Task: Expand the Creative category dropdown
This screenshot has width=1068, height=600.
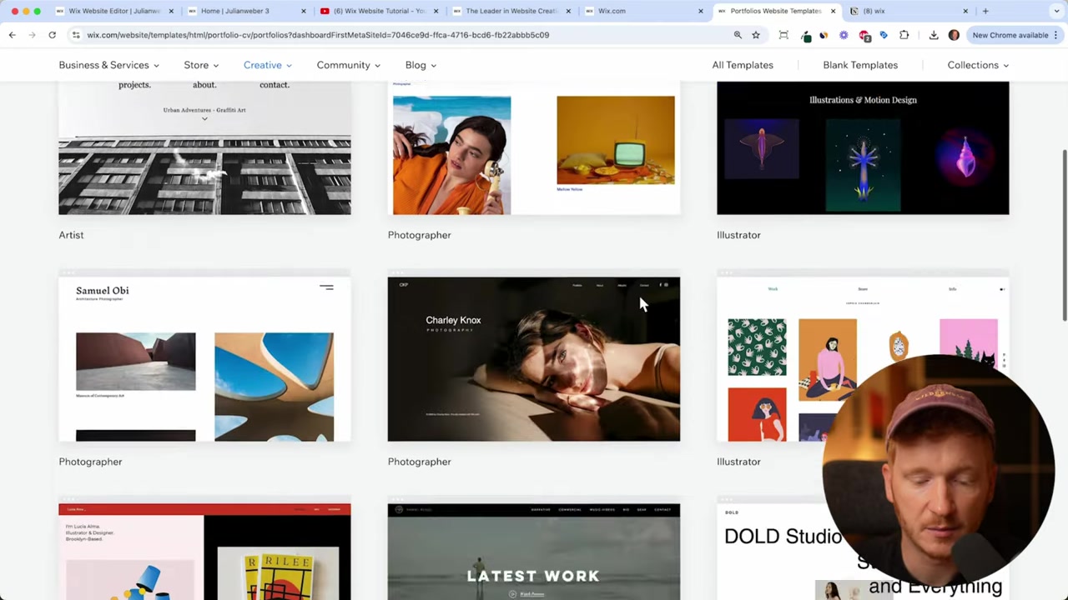Action: point(267,65)
